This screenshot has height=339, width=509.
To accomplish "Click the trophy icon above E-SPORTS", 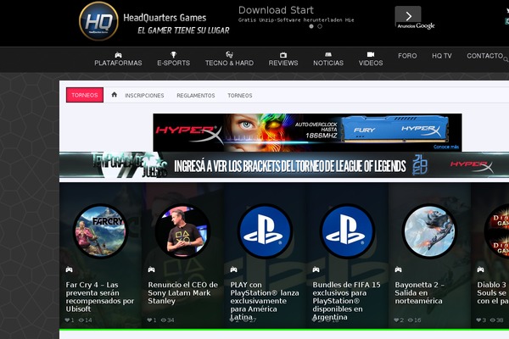I will point(173,54).
